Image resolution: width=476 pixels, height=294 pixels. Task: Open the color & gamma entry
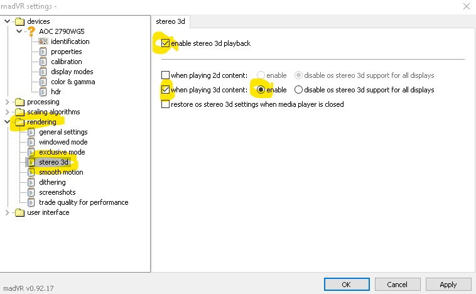pos(73,82)
